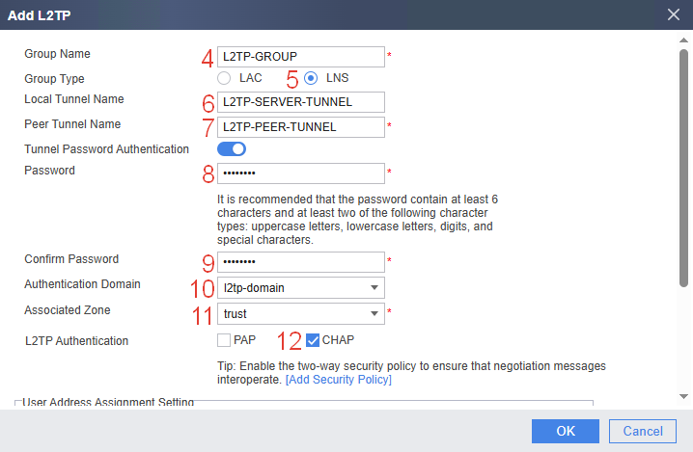Click the Peer Tunnel Name field

[301, 127]
